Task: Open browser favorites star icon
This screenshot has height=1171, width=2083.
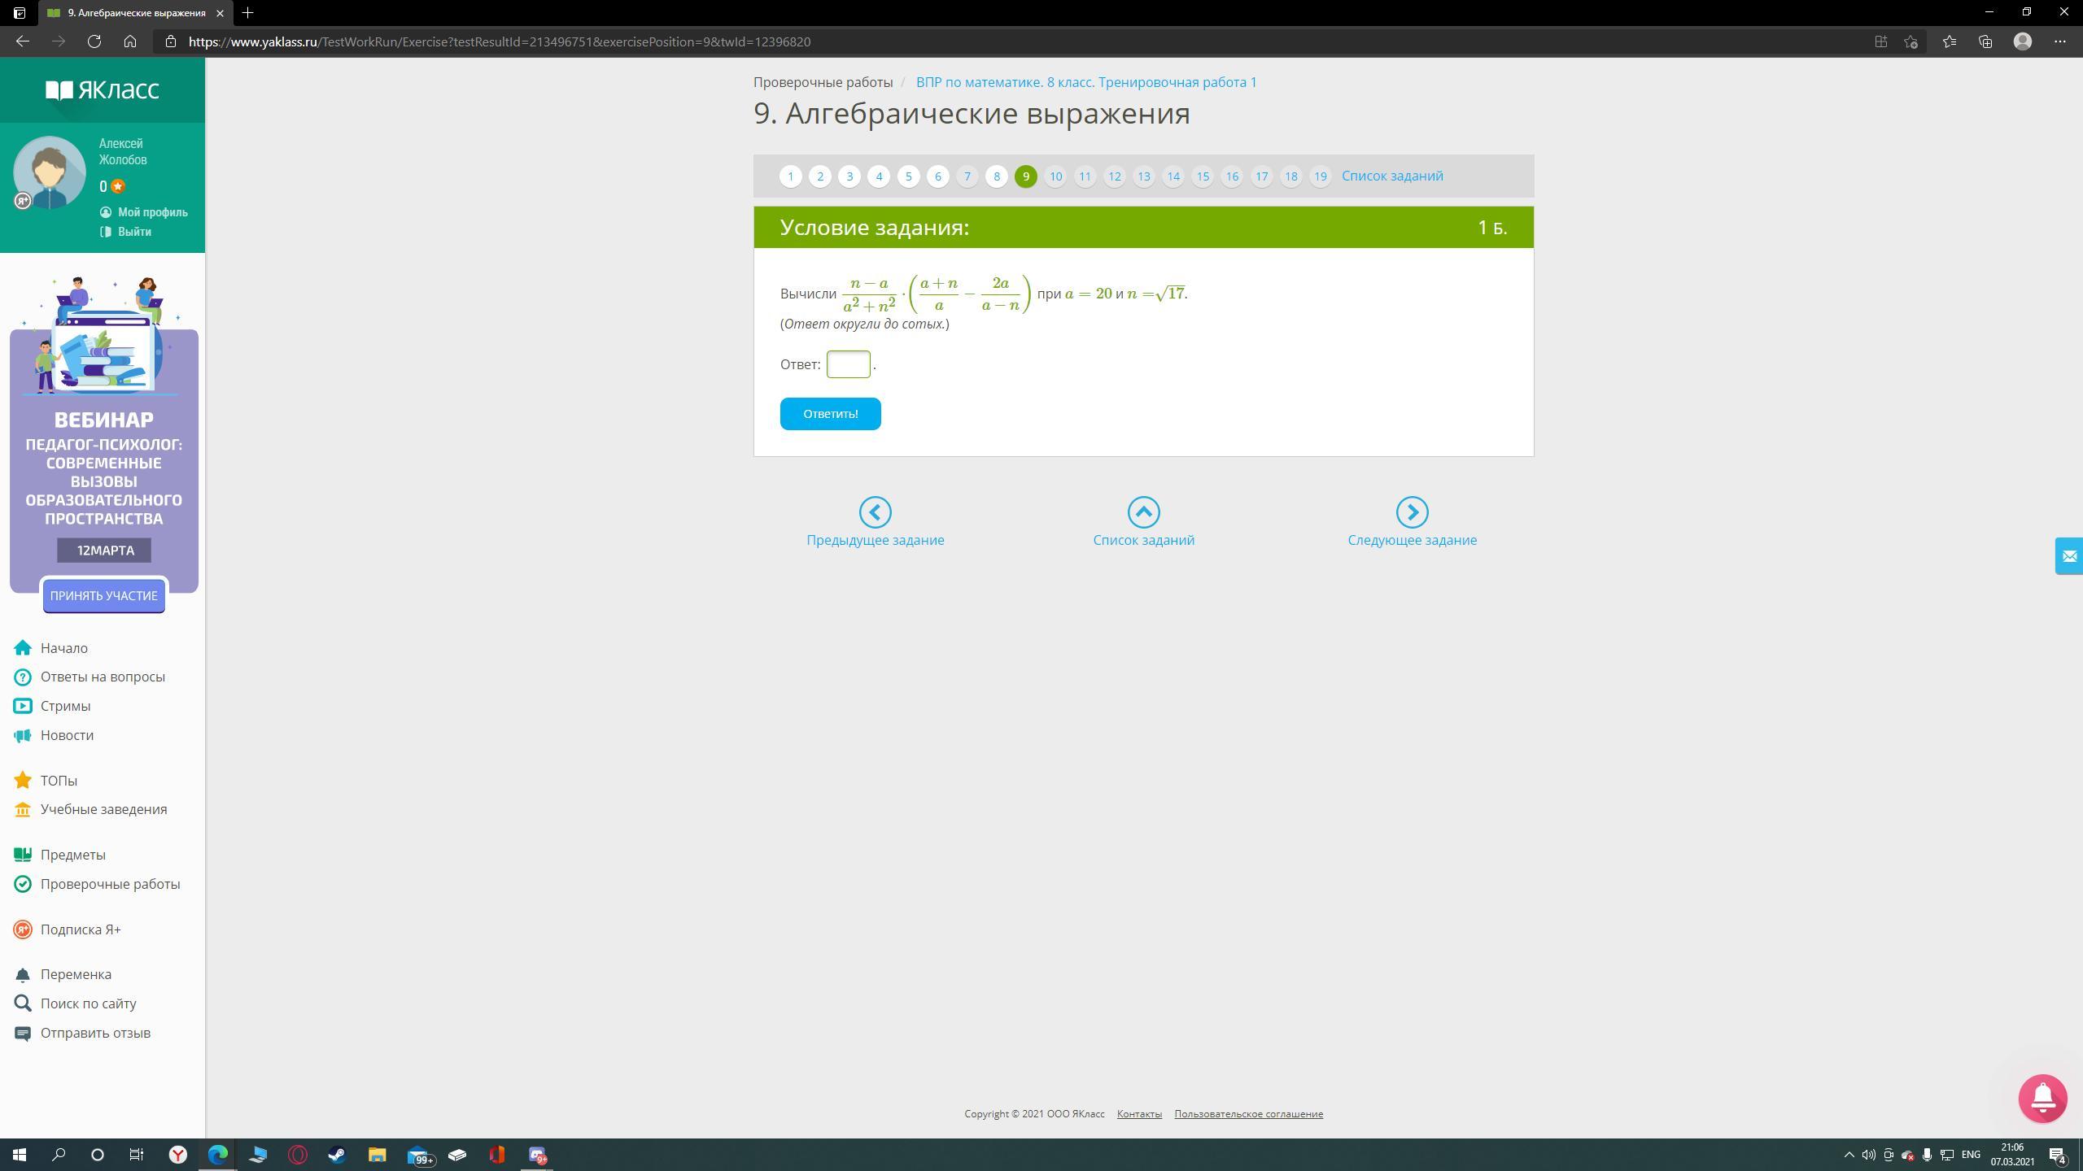Action: [1949, 41]
